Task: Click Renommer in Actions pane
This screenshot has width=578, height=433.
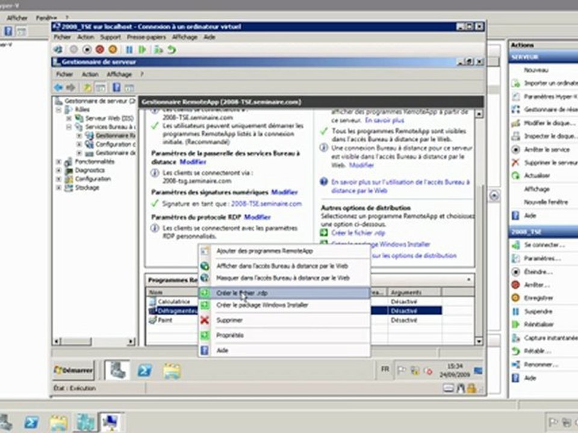Action: 541,364
